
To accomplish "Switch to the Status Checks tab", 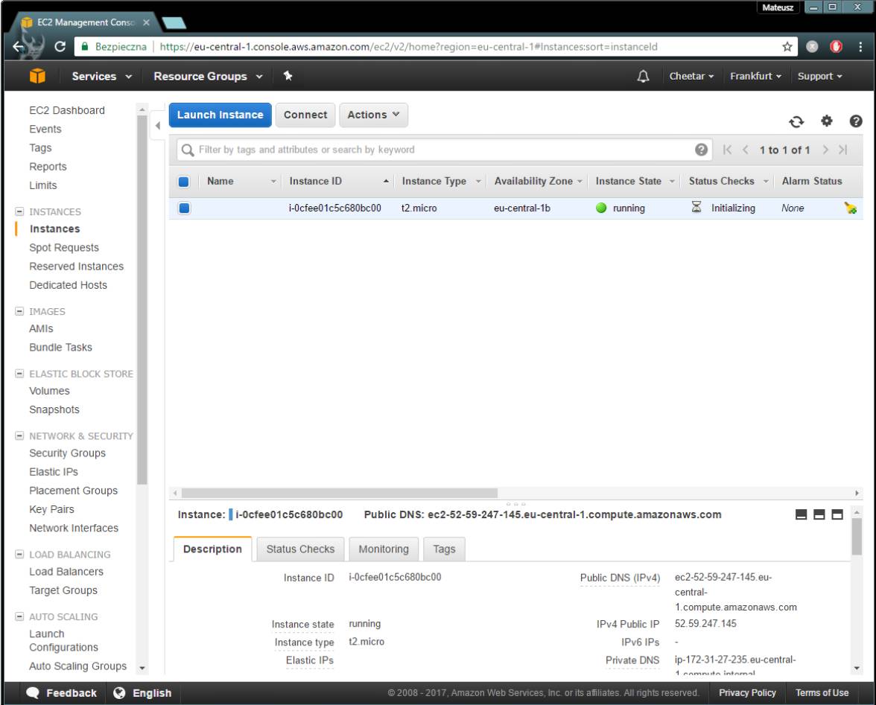I will tap(300, 549).
